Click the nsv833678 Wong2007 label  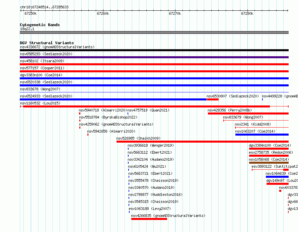pyautogui.click(x=40, y=89)
